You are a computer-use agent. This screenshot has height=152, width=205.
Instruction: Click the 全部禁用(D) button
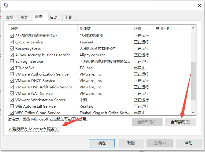click(x=181, y=122)
